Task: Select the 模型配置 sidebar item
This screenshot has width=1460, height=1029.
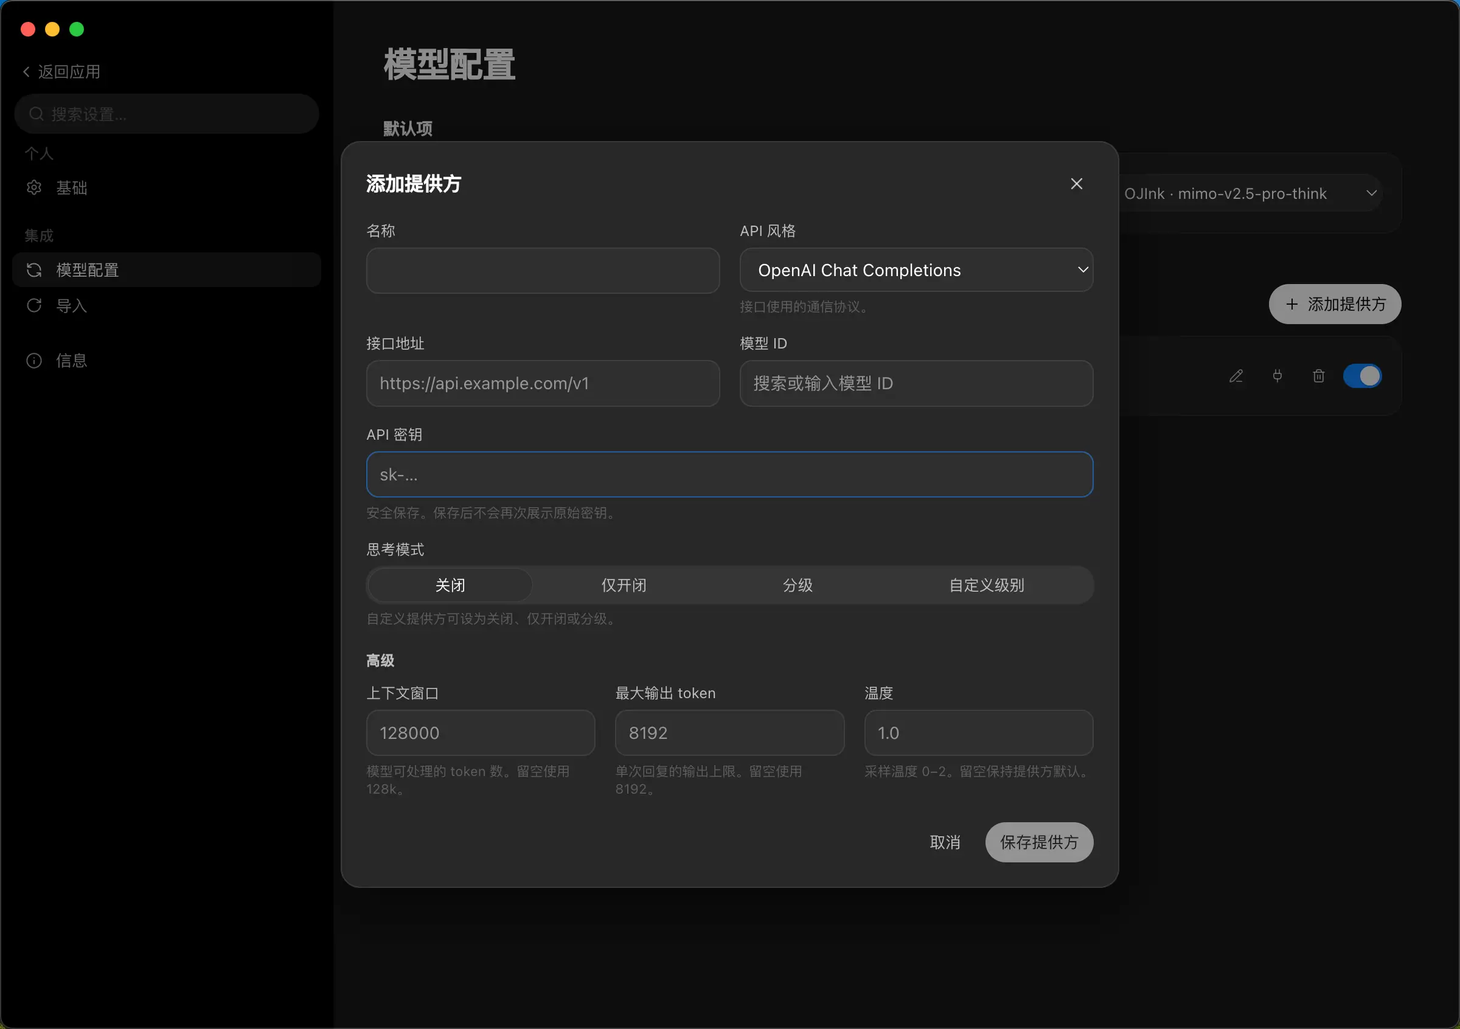Action: point(167,270)
